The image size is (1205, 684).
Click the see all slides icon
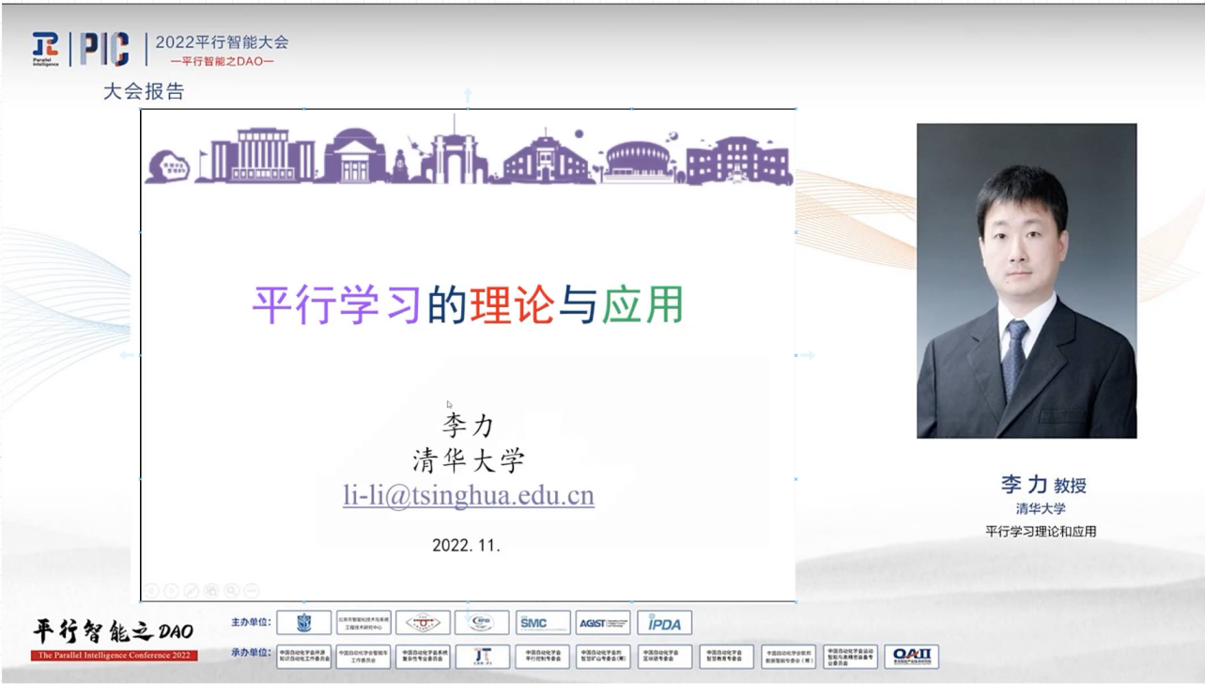click(211, 591)
